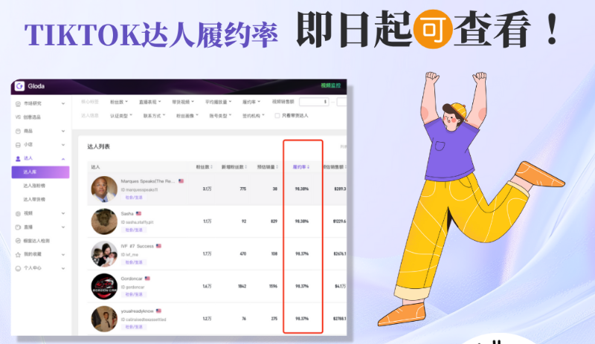Click the flag beside IVF #7 Success

pyautogui.click(x=158, y=246)
